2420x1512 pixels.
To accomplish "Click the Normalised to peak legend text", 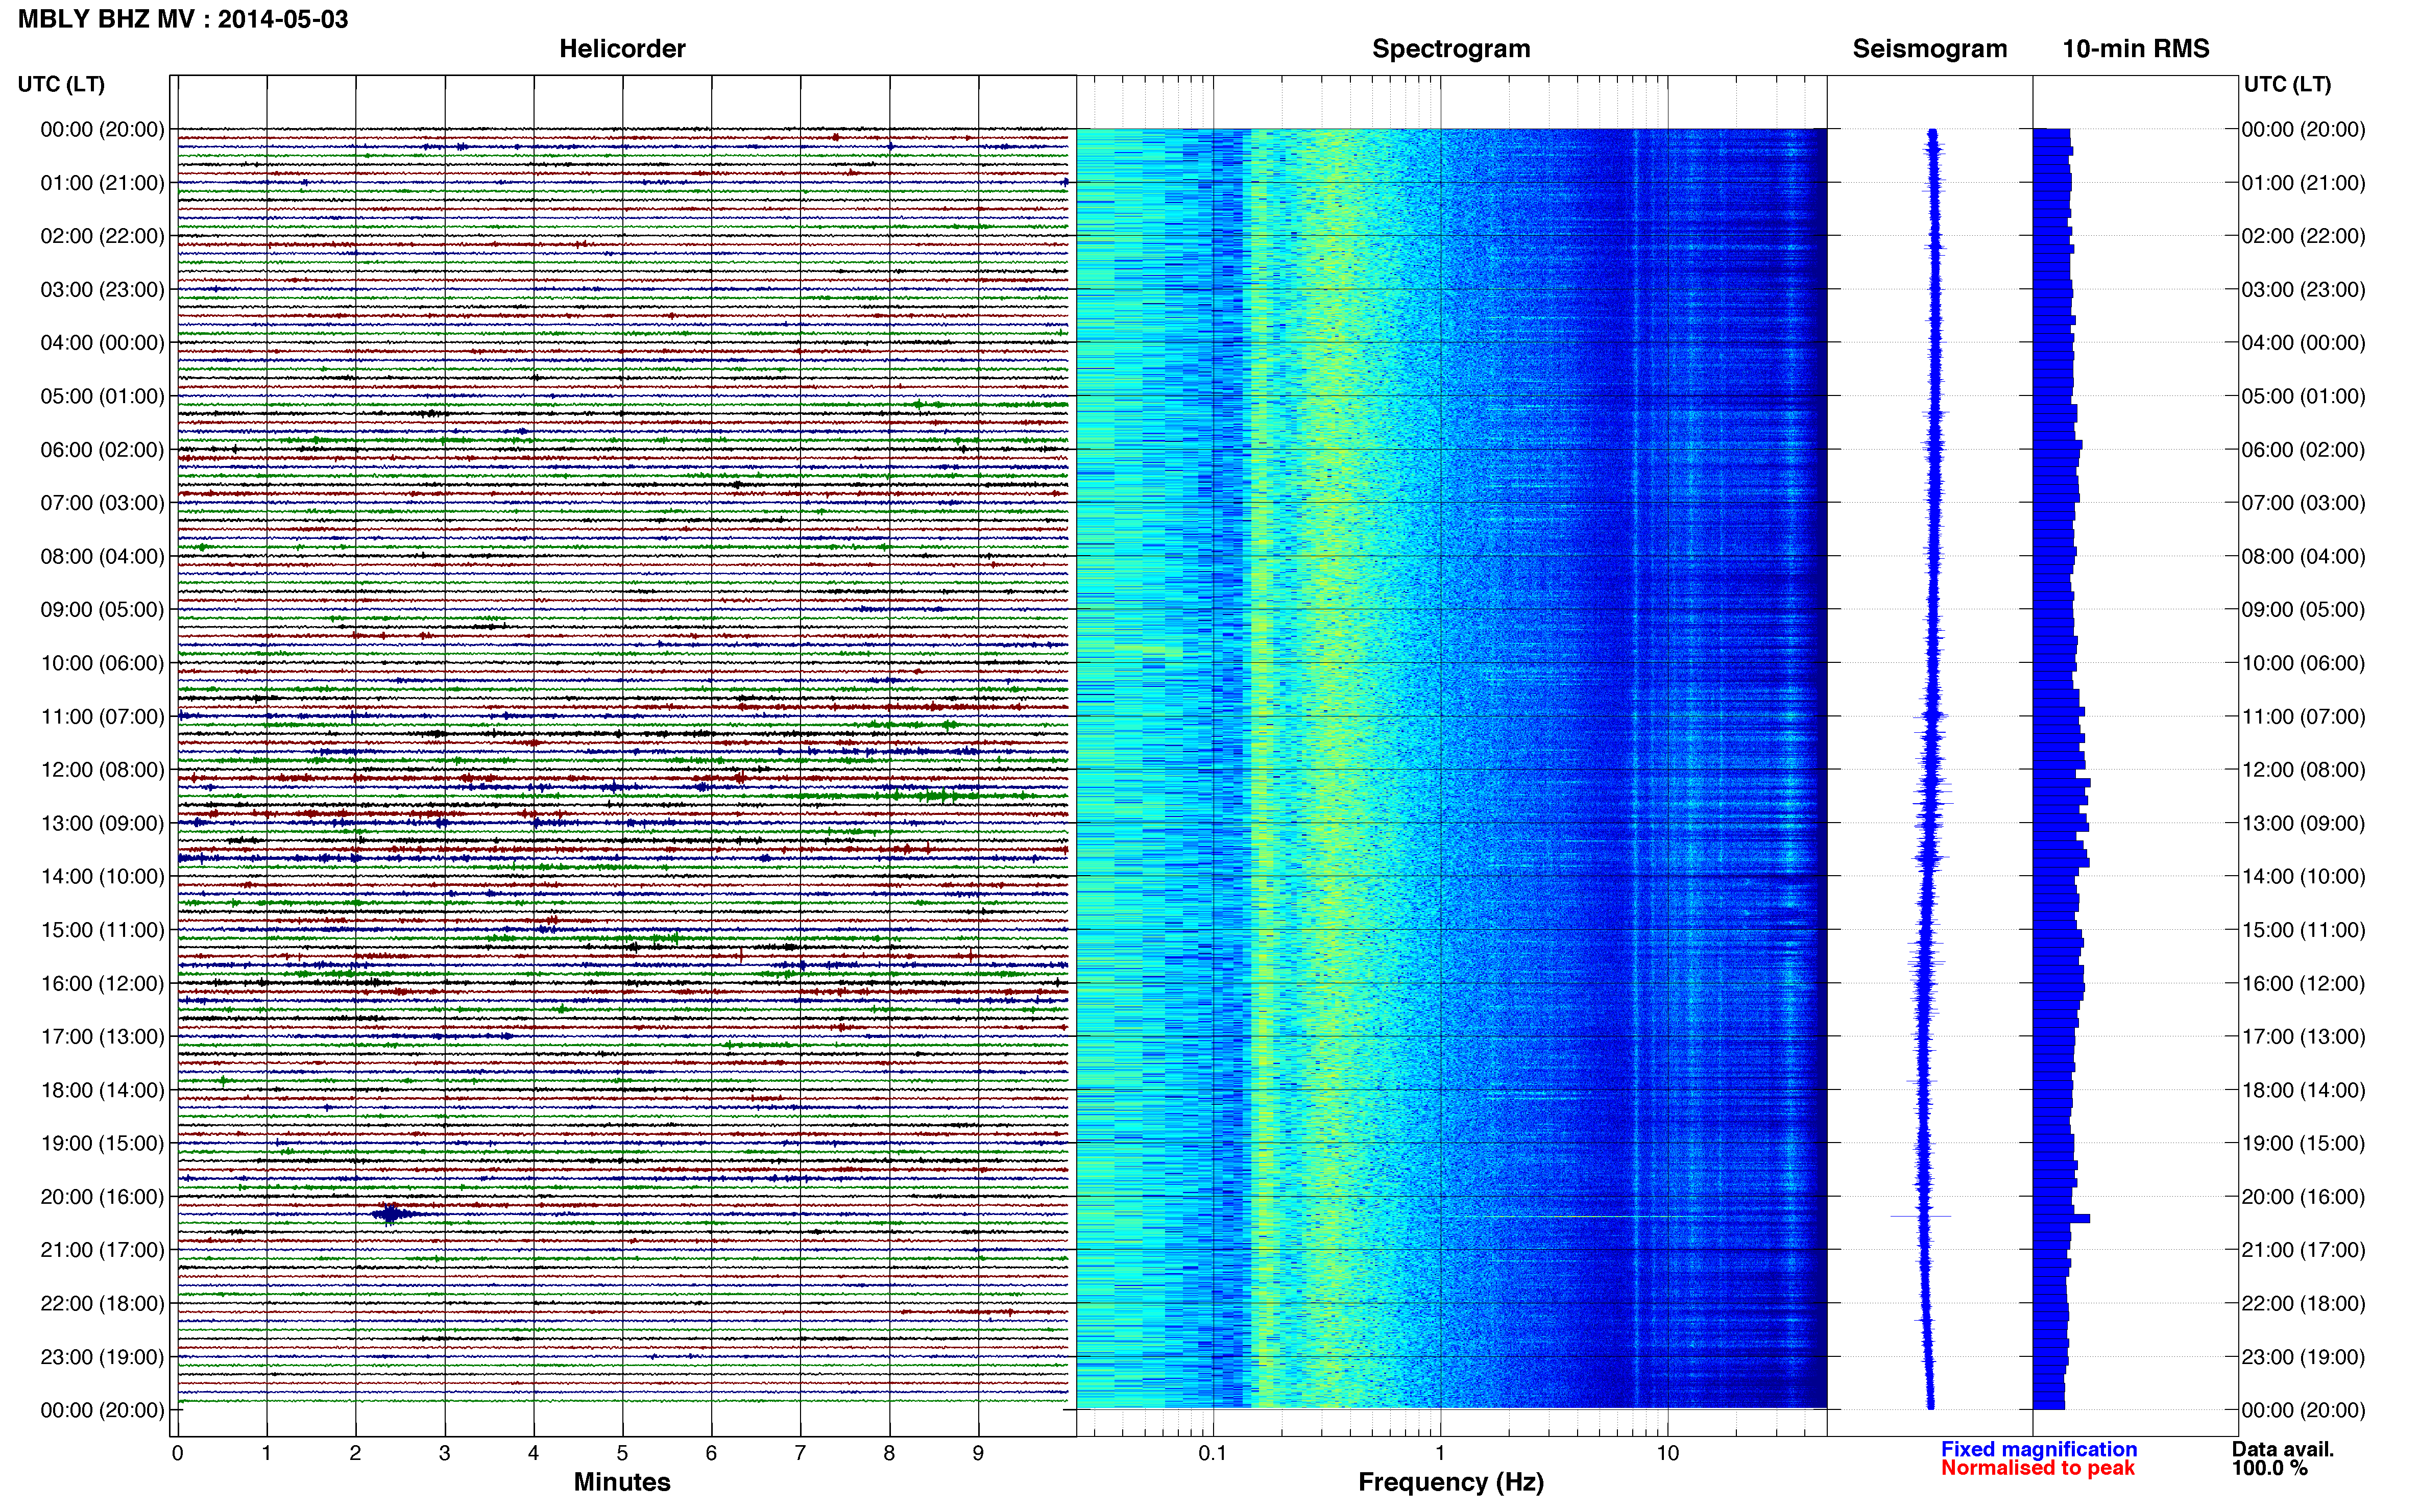I will 2038,1468.
